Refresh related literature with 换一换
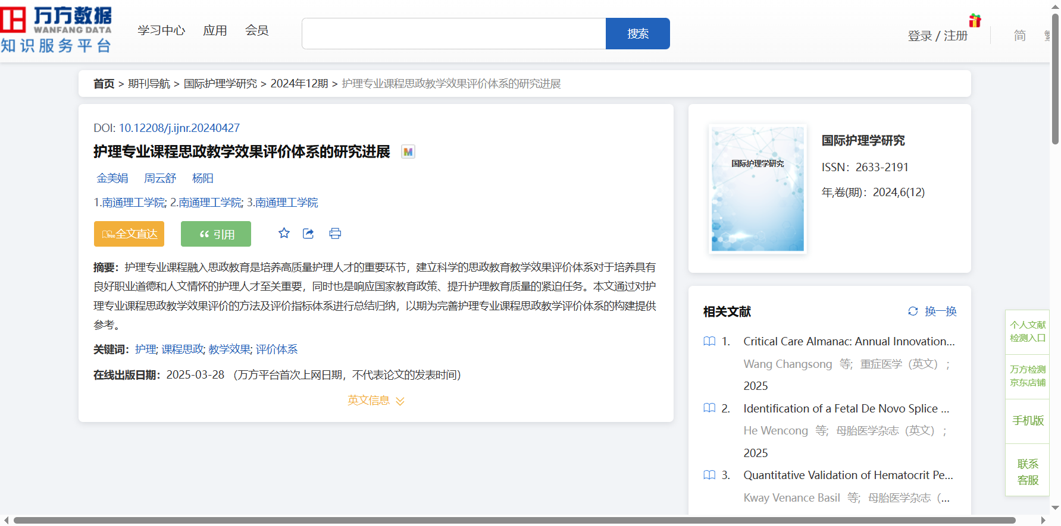 coord(932,311)
